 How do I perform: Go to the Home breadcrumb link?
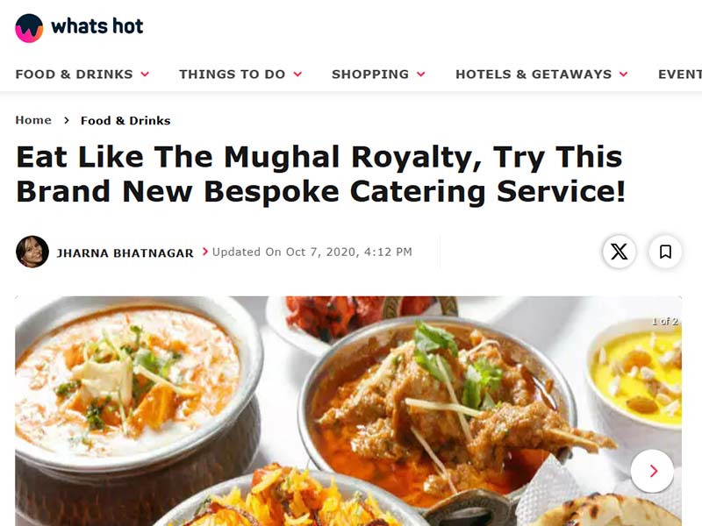[x=33, y=120]
